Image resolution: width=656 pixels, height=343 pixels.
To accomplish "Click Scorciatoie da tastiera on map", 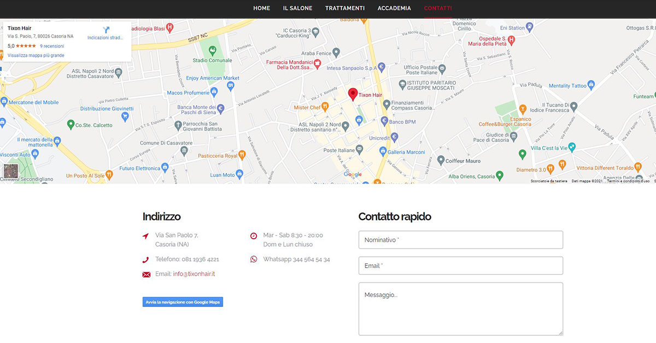I will click(x=549, y=181).
